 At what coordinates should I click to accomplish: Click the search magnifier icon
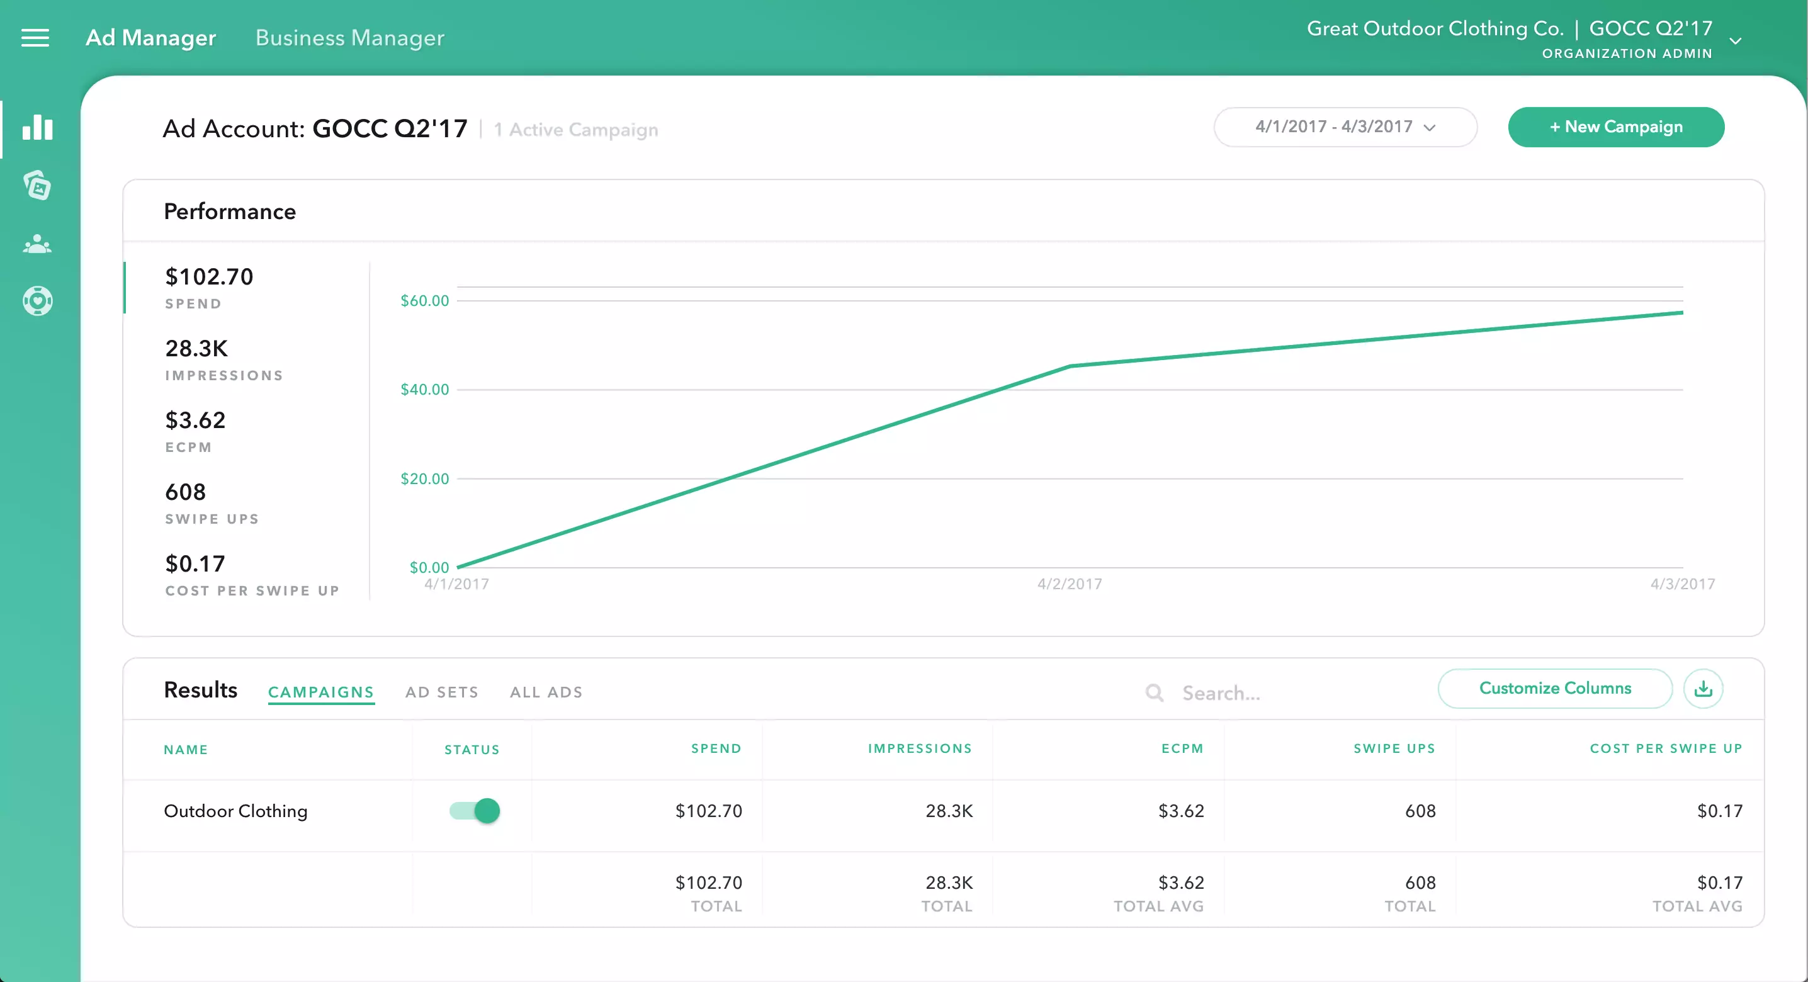[1154, 693]
